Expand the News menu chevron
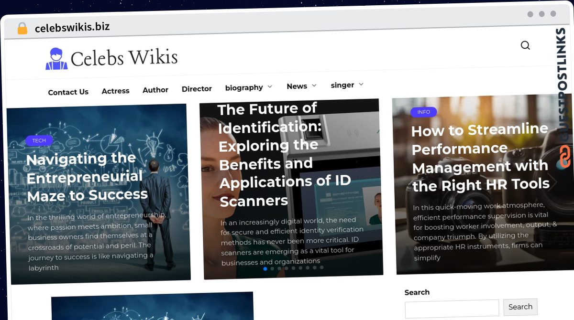This screenshot has width=574, height=320. coord(314,85)
